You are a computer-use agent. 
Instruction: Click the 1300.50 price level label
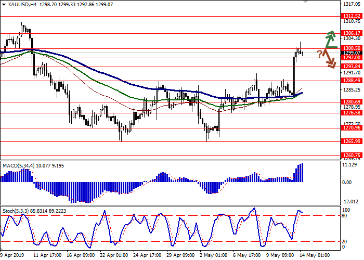click(x=352, y=48)
